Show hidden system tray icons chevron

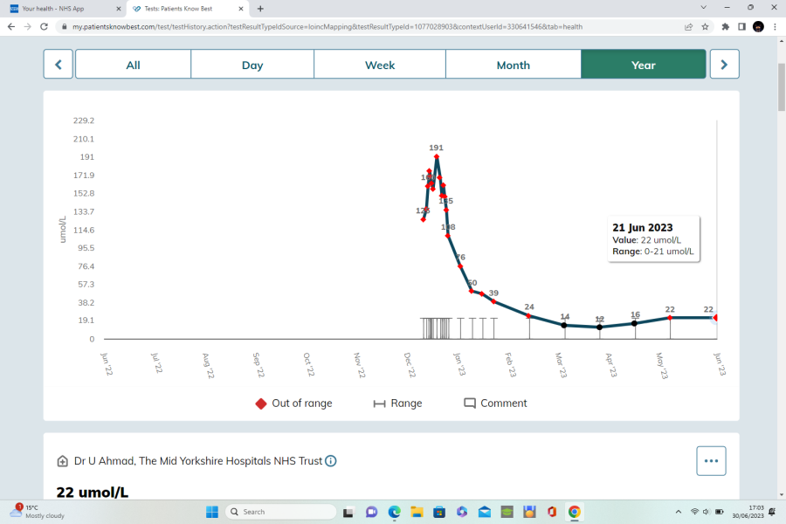tap(679, 512)
